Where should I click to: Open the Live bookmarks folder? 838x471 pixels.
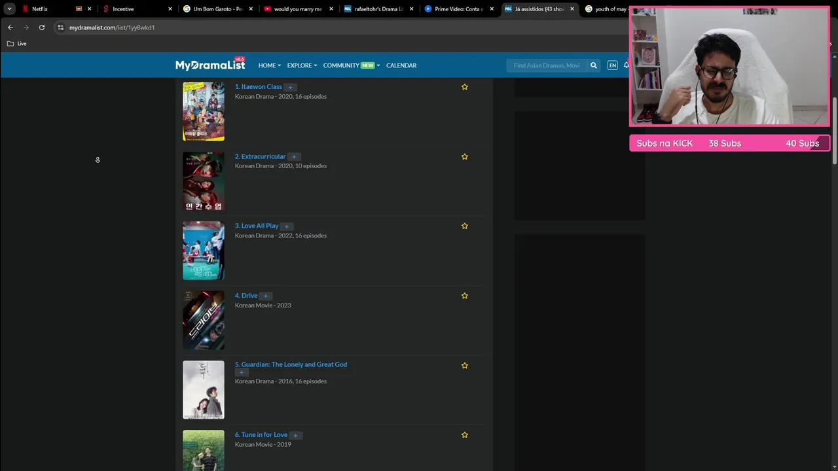[17, 43]
